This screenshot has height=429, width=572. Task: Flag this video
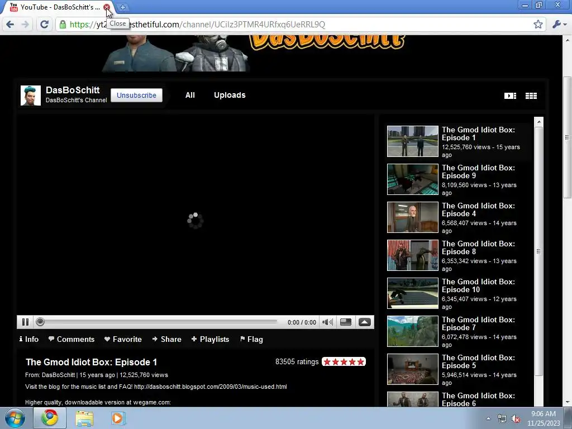tap(251, 339)
